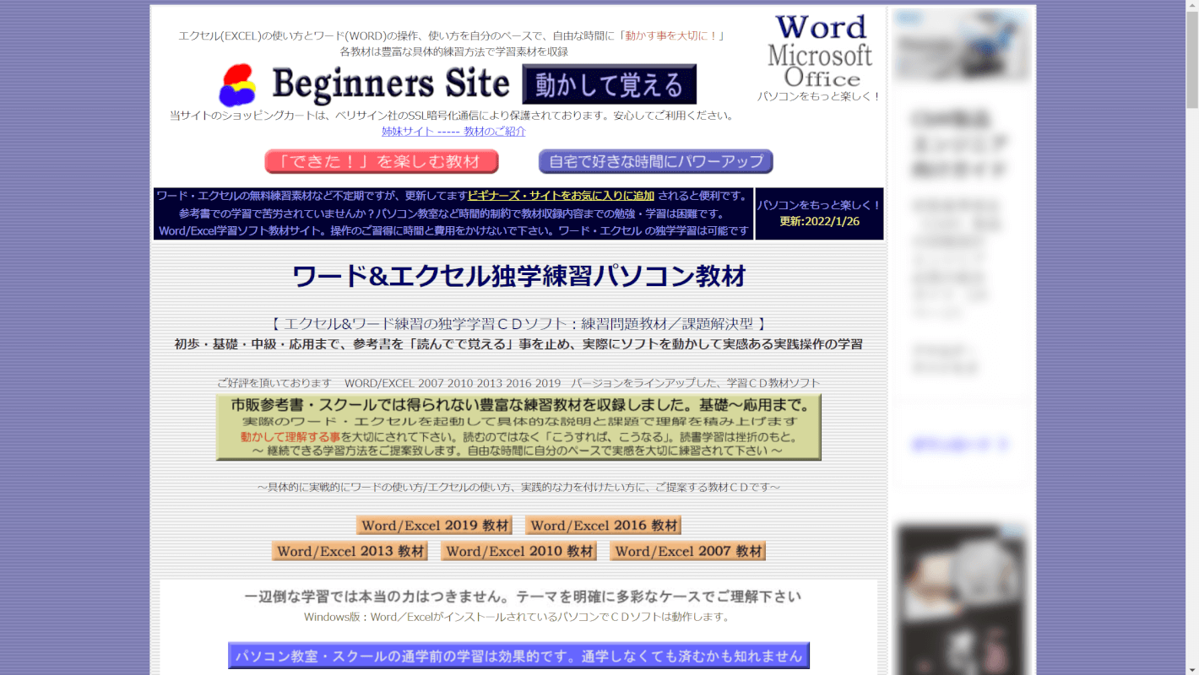Click the 一辺倒な学習では本当の力はつきません heading
Viewport: 1199px width, 675px height.
pos(523,597)
